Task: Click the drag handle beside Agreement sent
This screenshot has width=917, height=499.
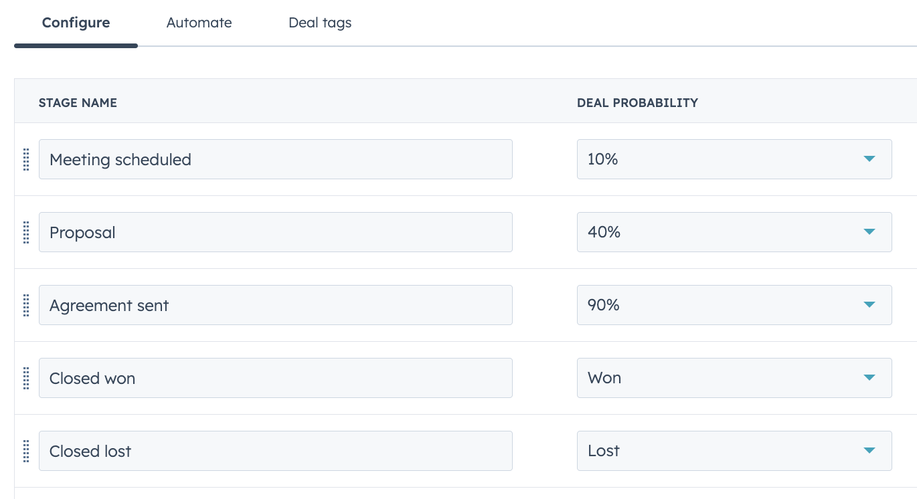Action: (x=27, y=305)
